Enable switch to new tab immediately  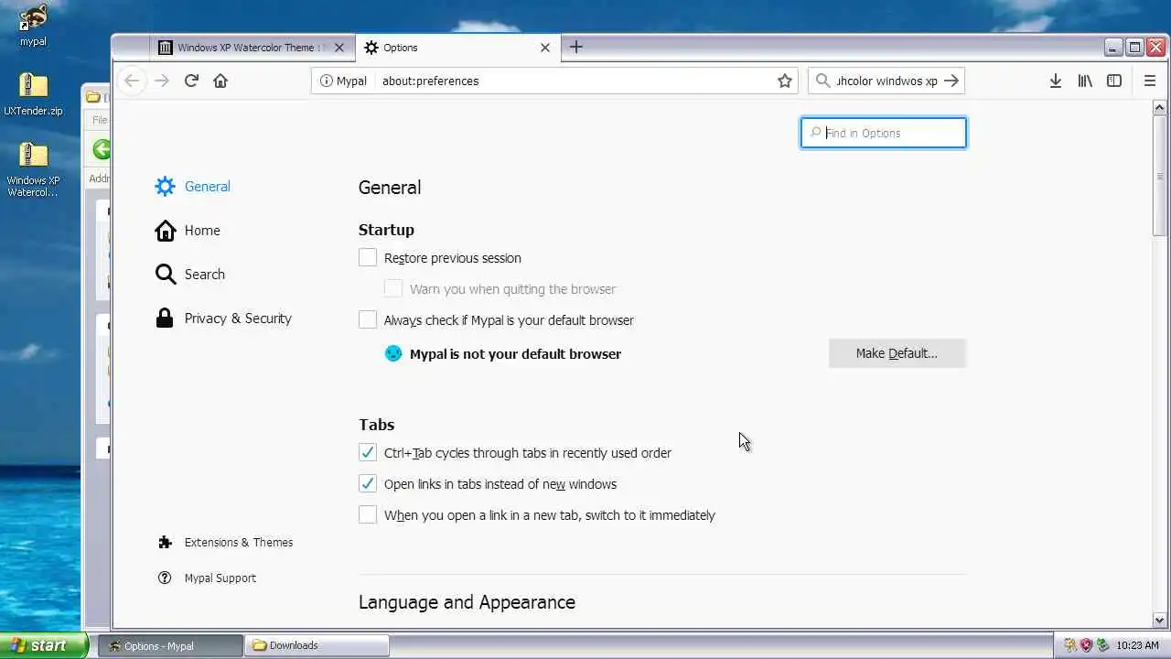tap(368, 515)
